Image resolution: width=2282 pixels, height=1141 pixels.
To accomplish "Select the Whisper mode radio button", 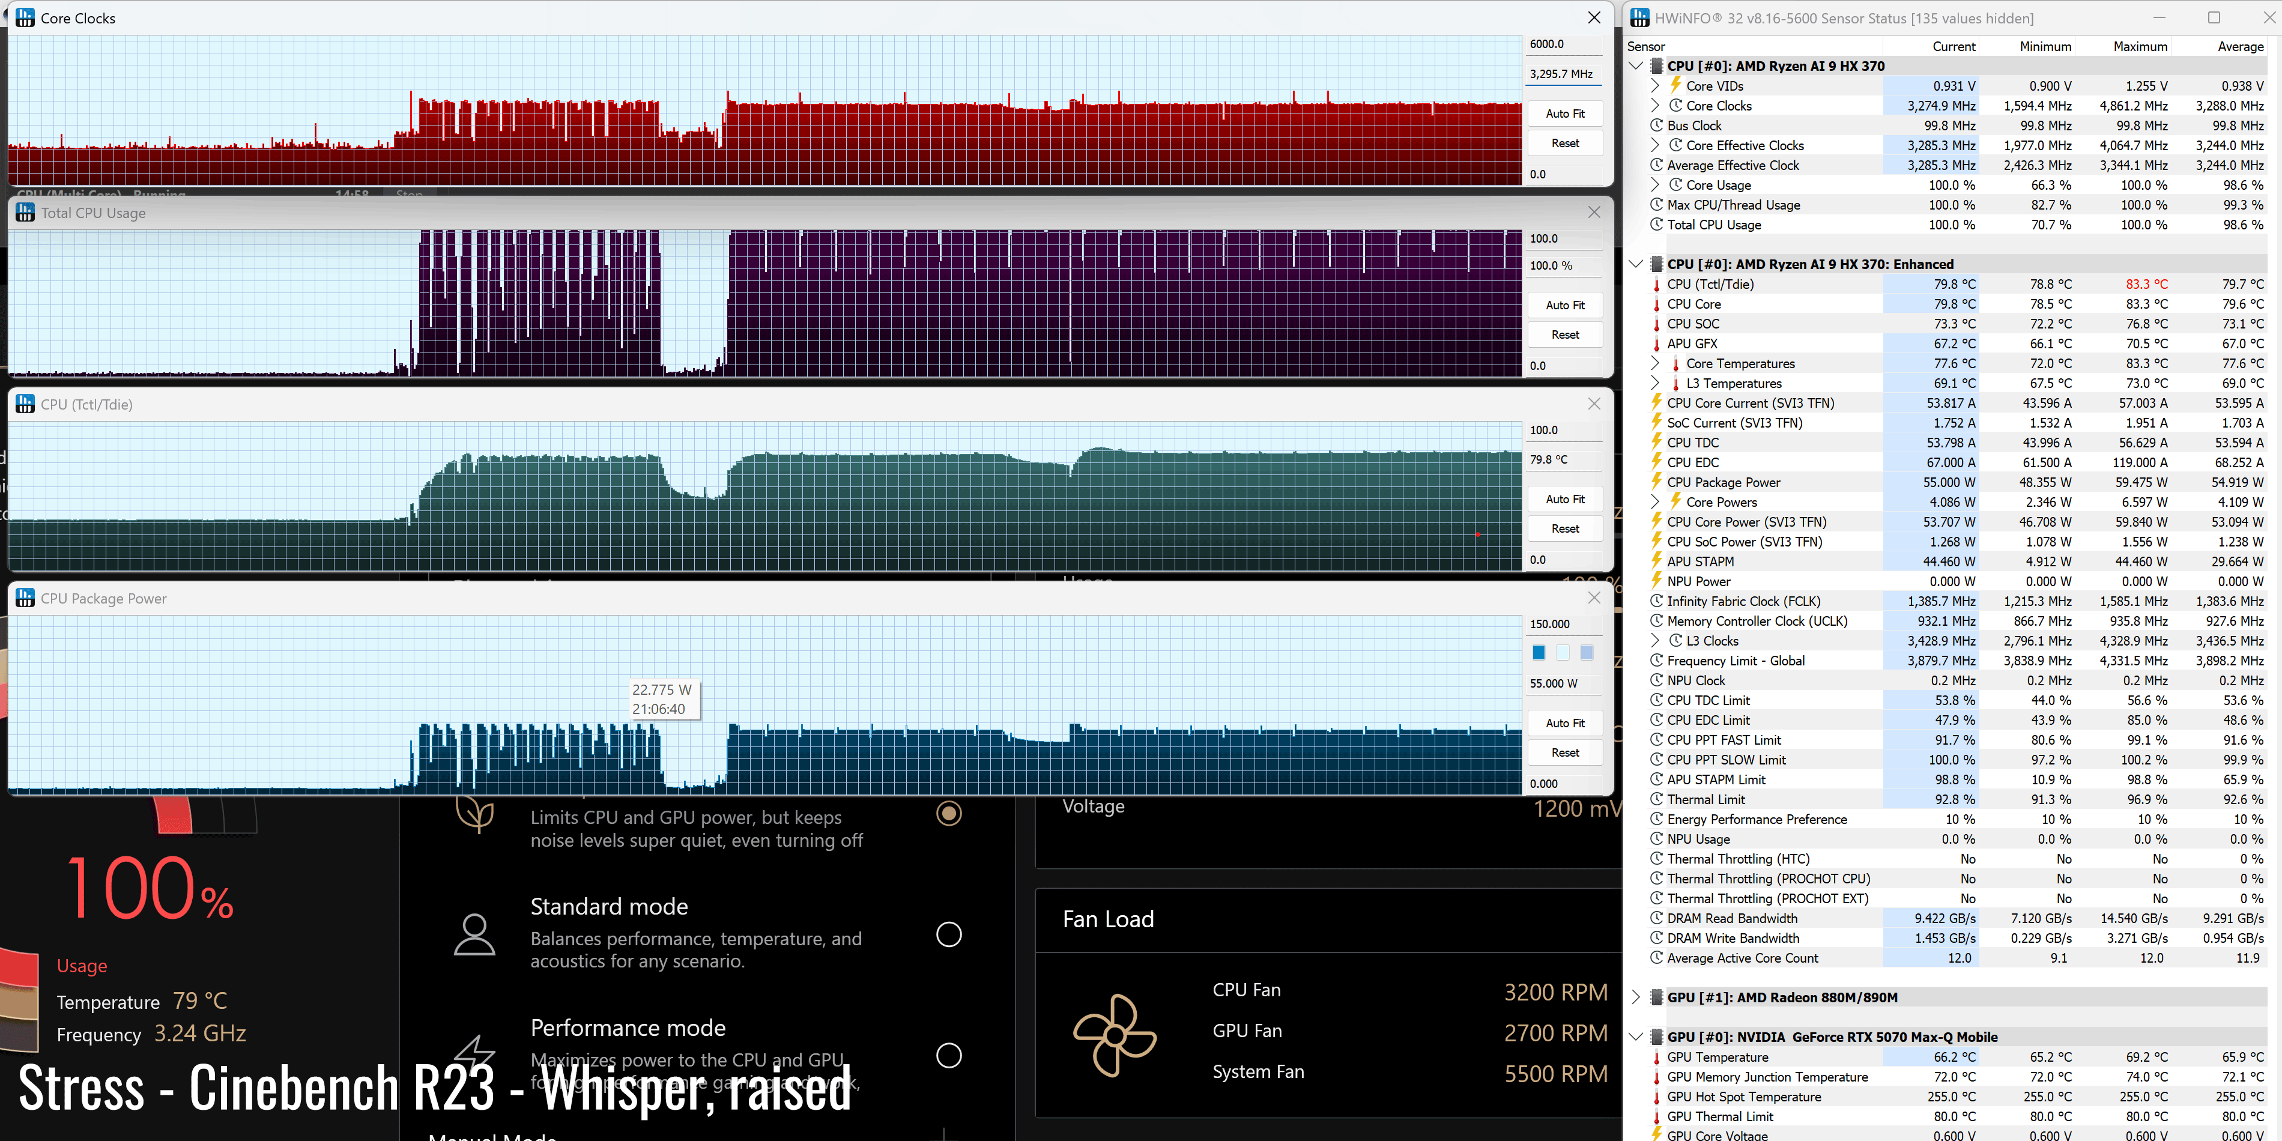I will [949, 813].
